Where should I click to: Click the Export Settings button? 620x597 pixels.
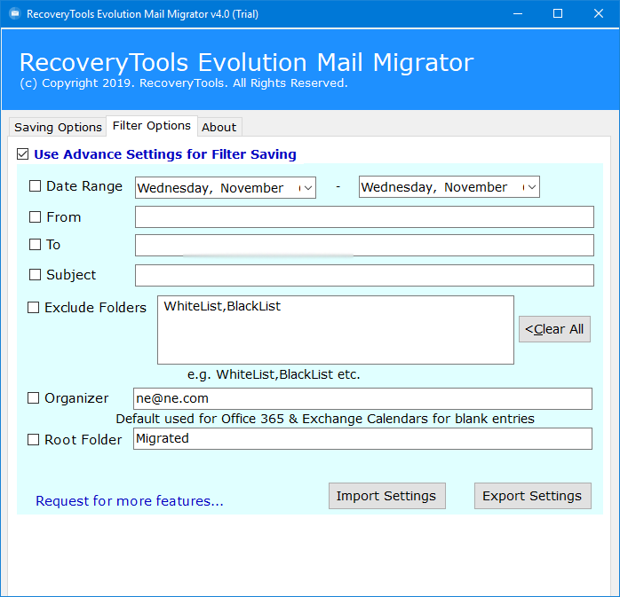click(x=533, y=496)
